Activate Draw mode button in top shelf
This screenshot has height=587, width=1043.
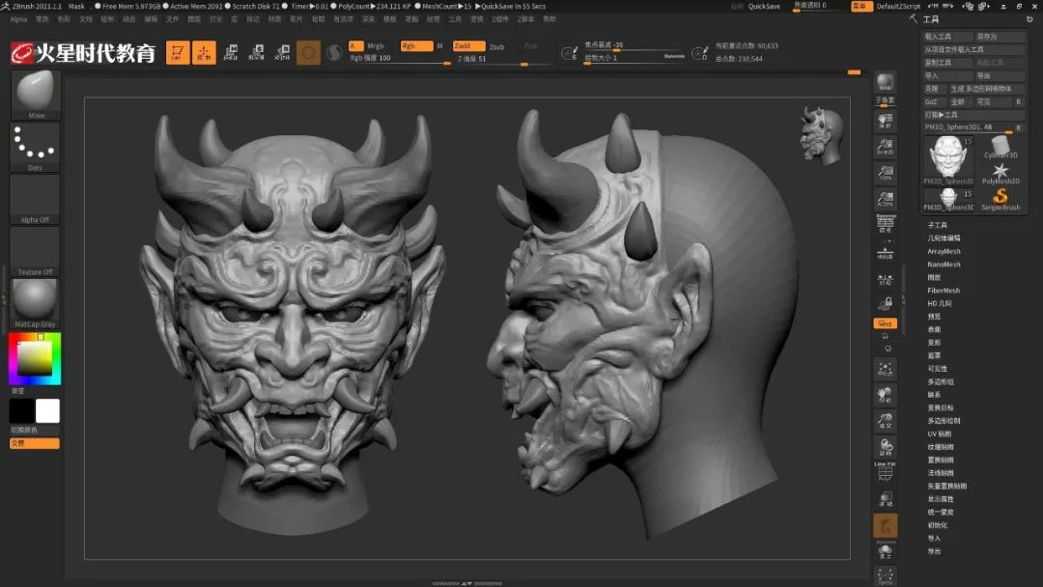pos(204,52)
